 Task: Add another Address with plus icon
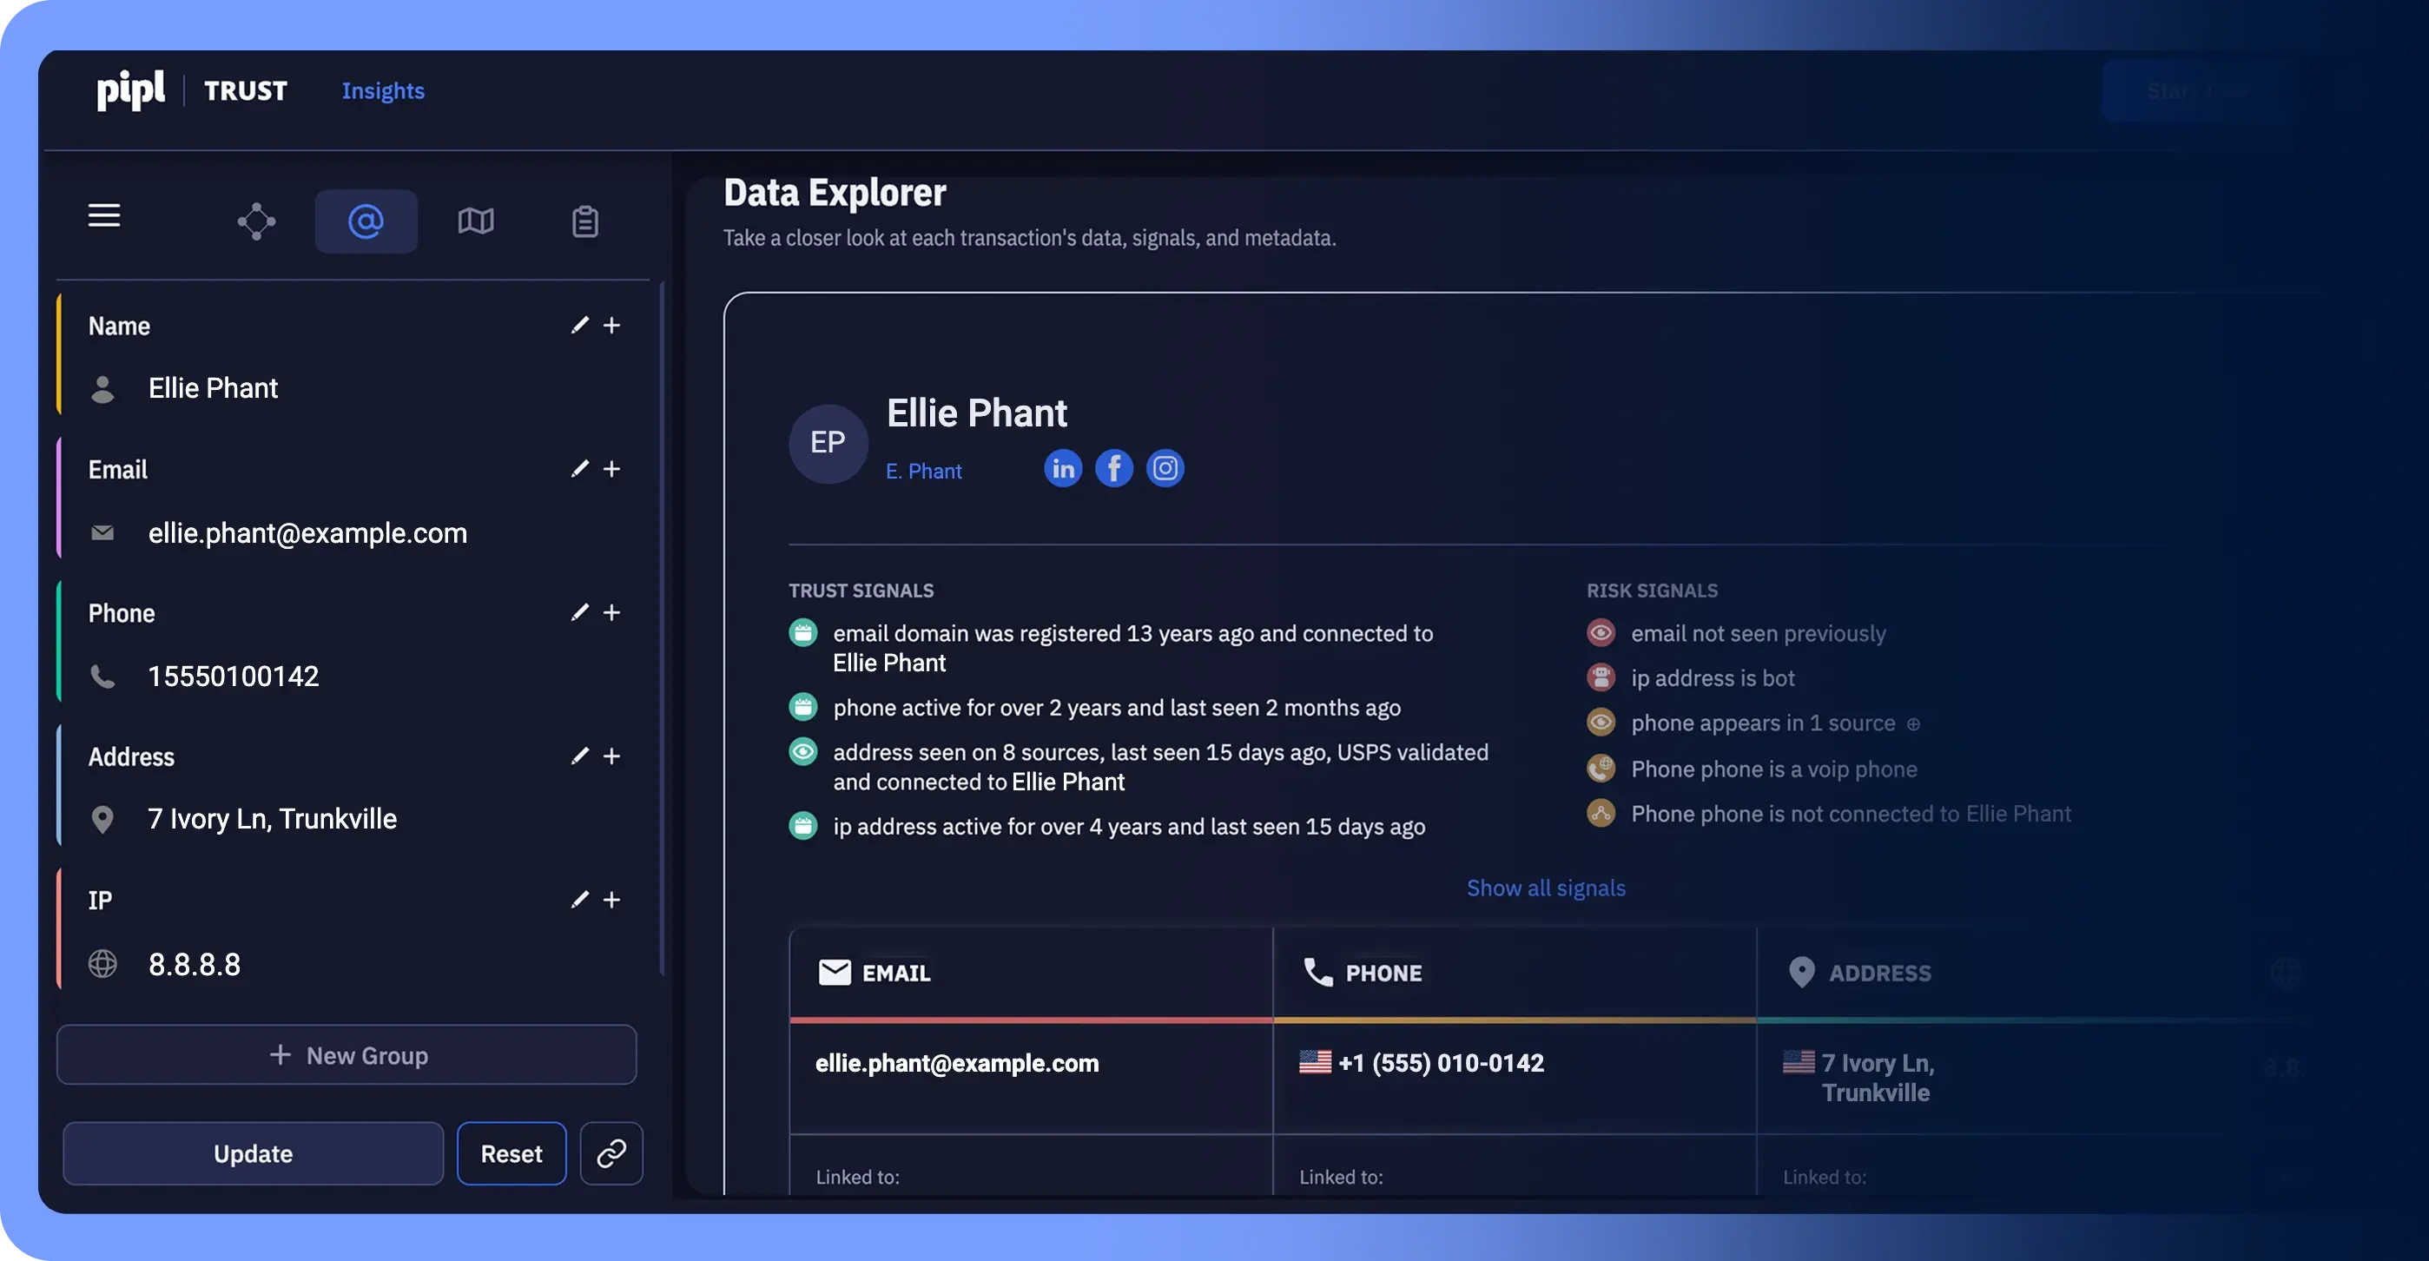pos(612,756)
